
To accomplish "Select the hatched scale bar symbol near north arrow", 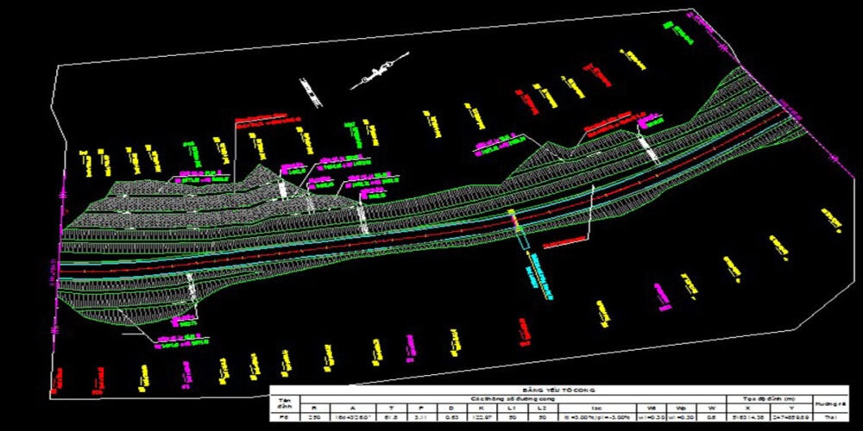I will pos(310,92).
